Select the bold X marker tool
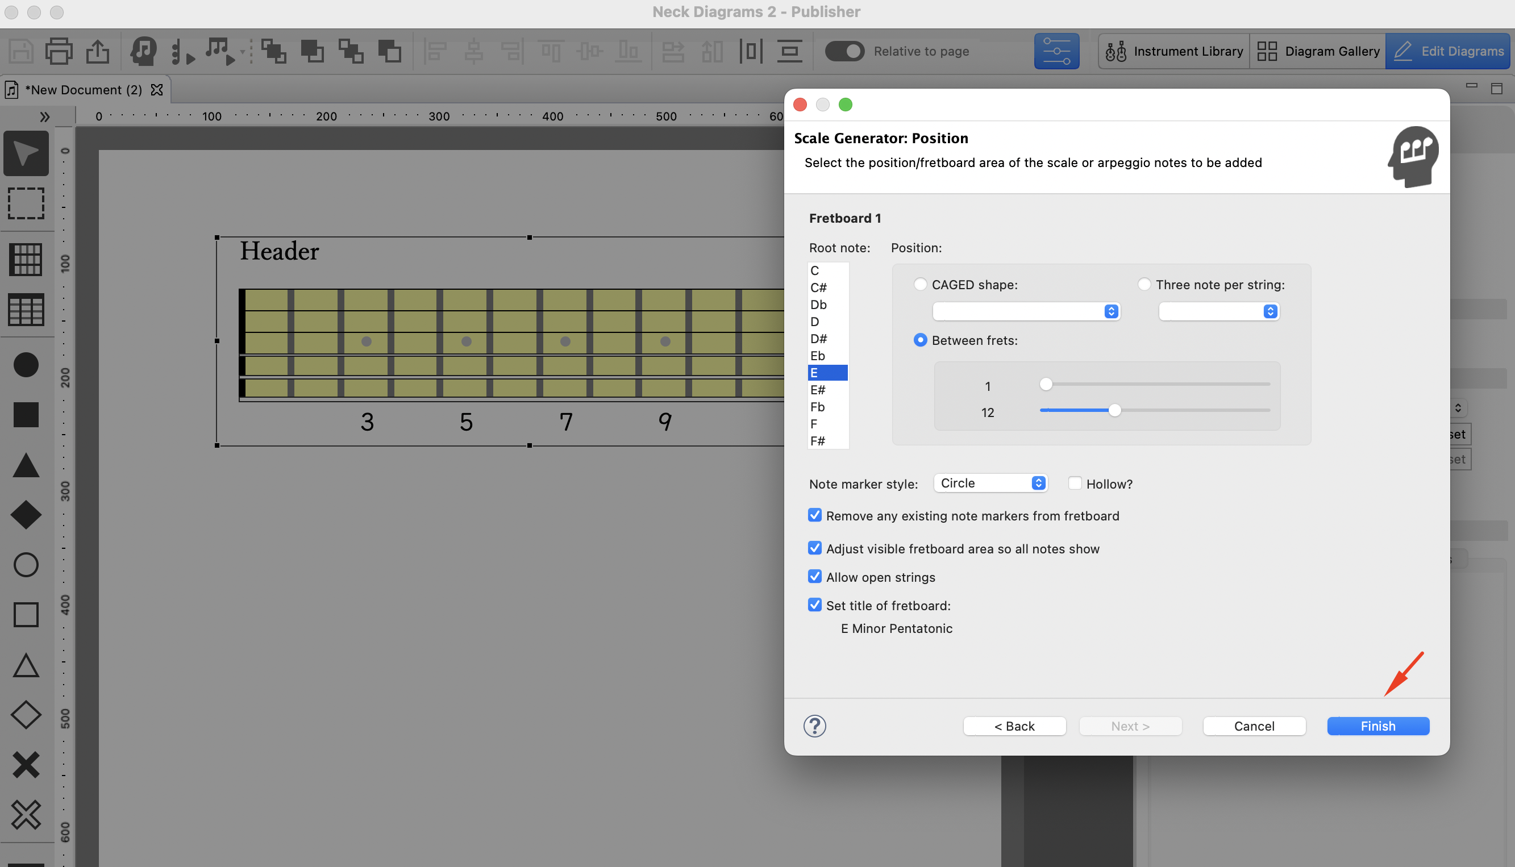The image size is (1515, 867). pyautogui.click(x=26, y=765)
